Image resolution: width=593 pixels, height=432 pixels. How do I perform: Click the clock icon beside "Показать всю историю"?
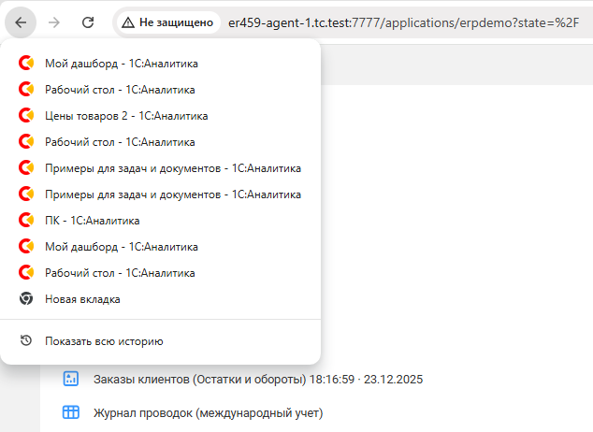click(x=26, y=341)
